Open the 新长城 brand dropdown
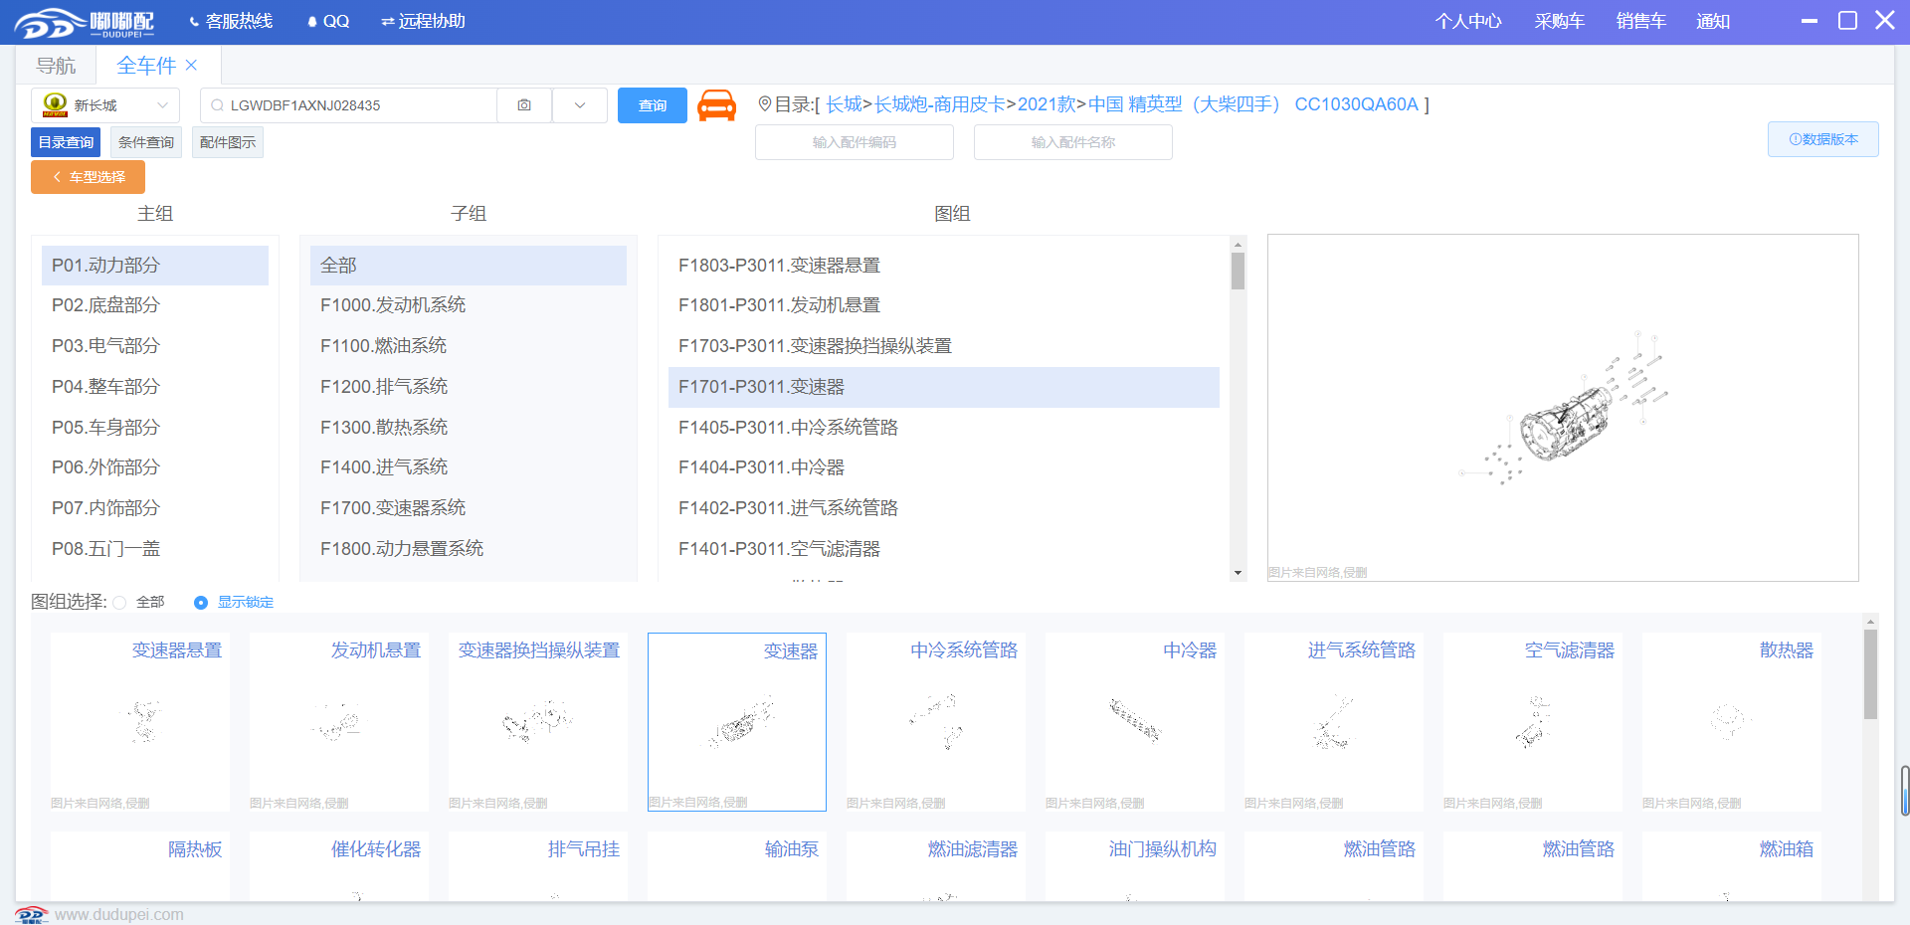This screenshot has width=1910, height=925. tap(105, 105)
